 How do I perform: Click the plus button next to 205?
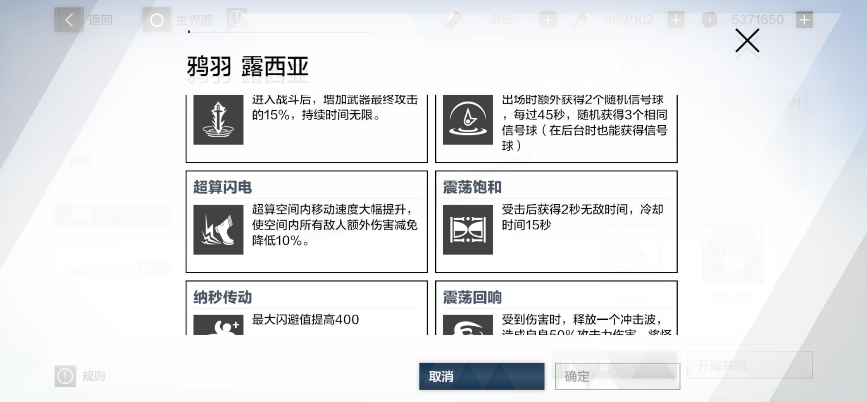pyautogui.click(x=548, y=20)
